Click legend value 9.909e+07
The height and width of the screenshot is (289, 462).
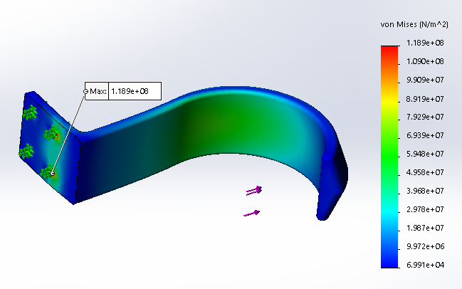(x=425, y=80)
